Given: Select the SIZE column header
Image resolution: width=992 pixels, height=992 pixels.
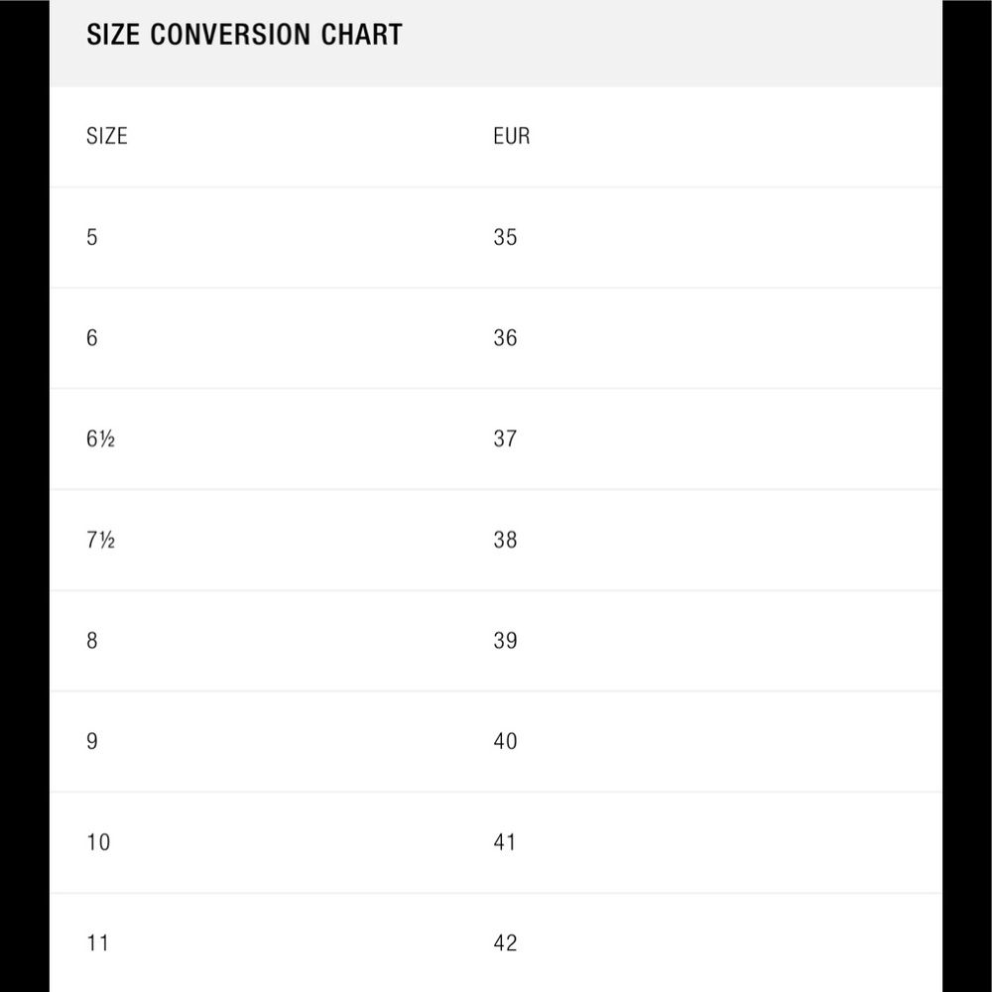Looking at the screenshot, I should [x=107, y=136].
